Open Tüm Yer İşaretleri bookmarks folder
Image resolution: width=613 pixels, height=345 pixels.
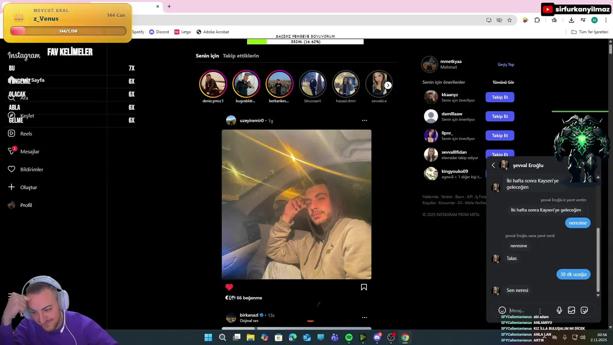[590, 32]
